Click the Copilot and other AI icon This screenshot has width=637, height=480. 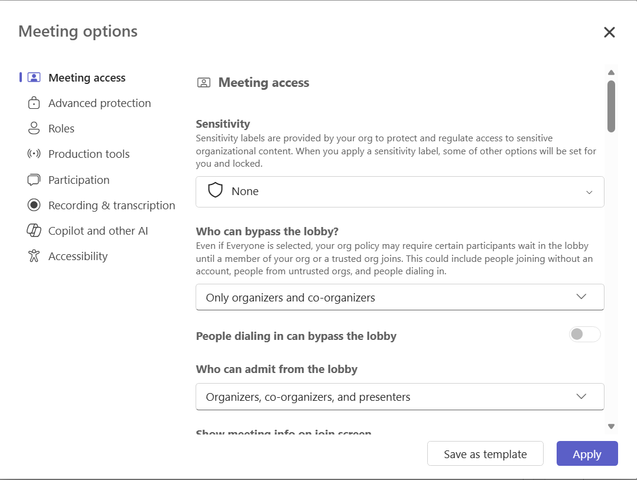point(34,231)
